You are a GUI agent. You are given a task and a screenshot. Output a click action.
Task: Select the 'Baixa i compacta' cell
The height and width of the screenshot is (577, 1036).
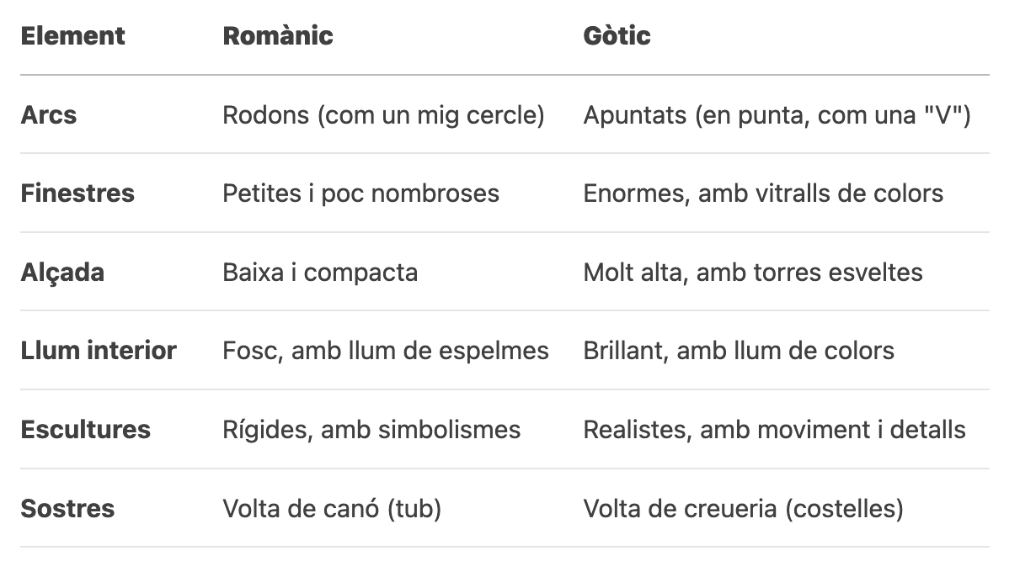coord(320,273)
